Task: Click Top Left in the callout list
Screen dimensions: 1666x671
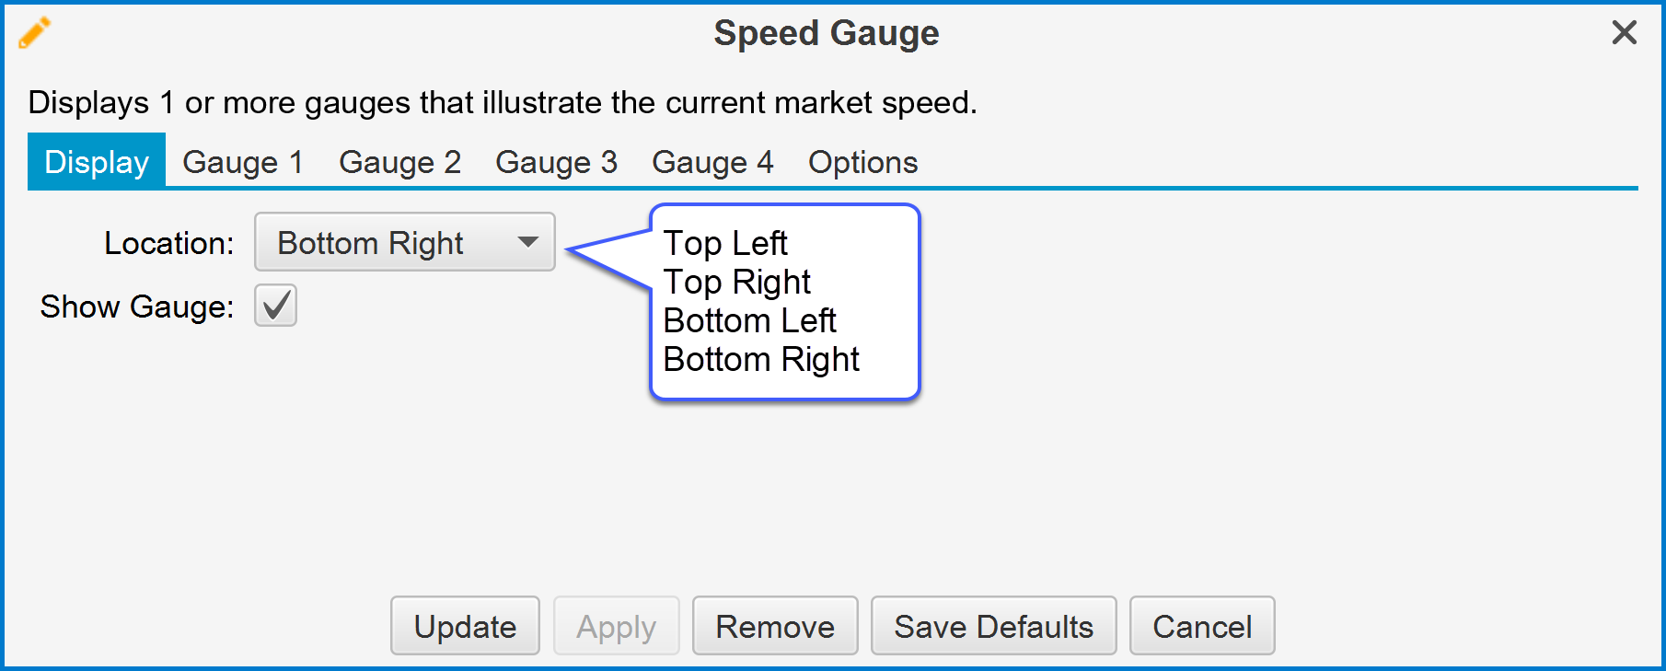Action: click(x=725, y=243)
